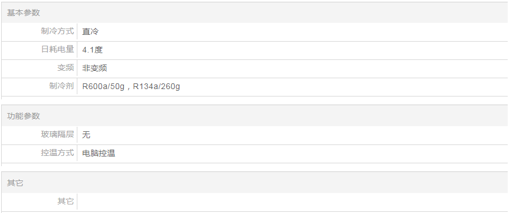Select the 玻璃隔层 label
This screenshot has width=510, height=213.
coord(57,134)
